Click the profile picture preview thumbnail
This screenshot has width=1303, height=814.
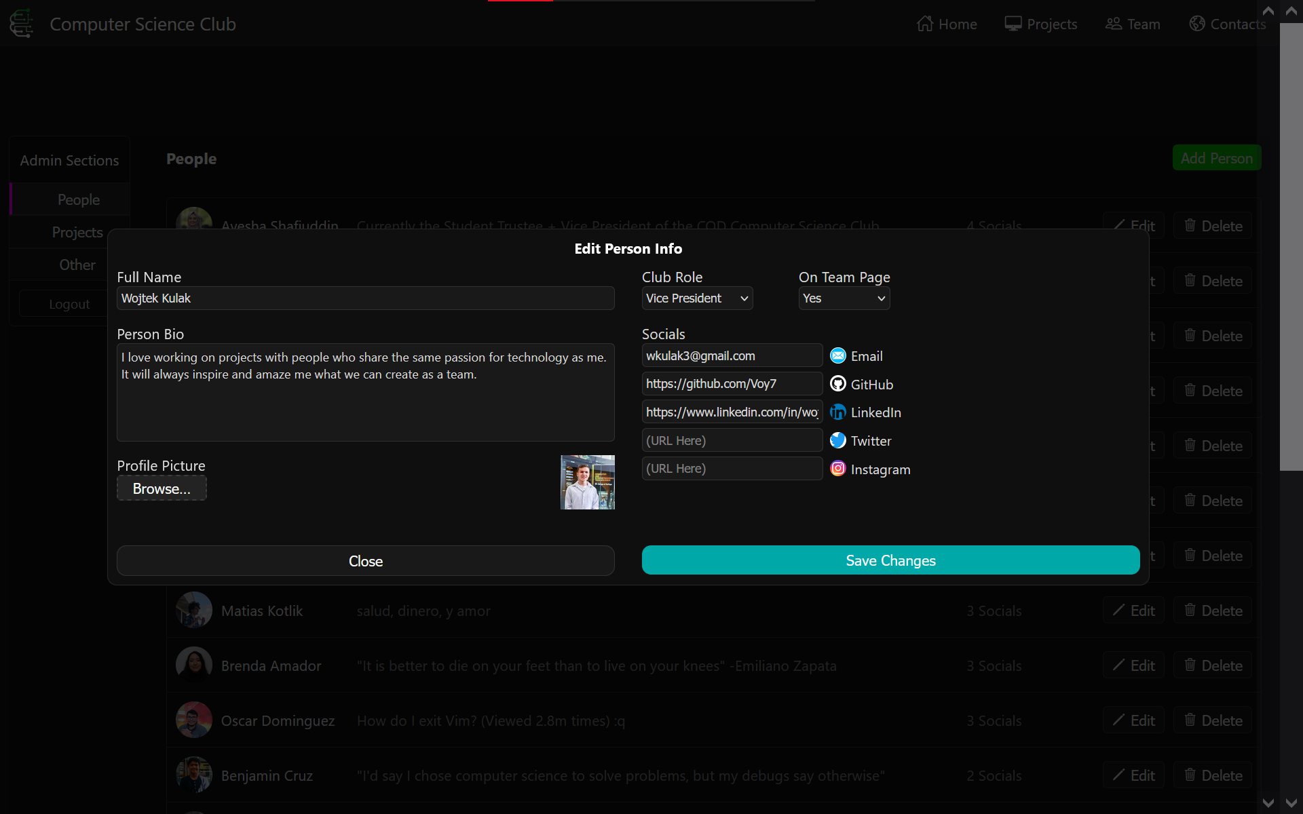click(x=587, y=482)
